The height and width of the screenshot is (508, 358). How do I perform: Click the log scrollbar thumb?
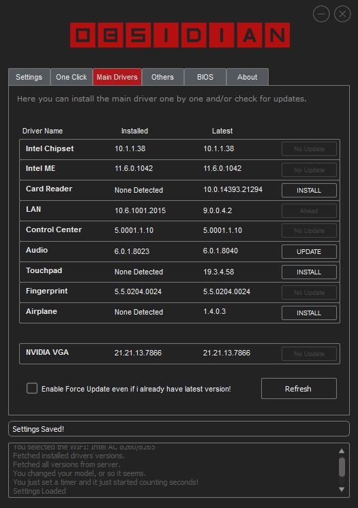[x=342, y=467]
